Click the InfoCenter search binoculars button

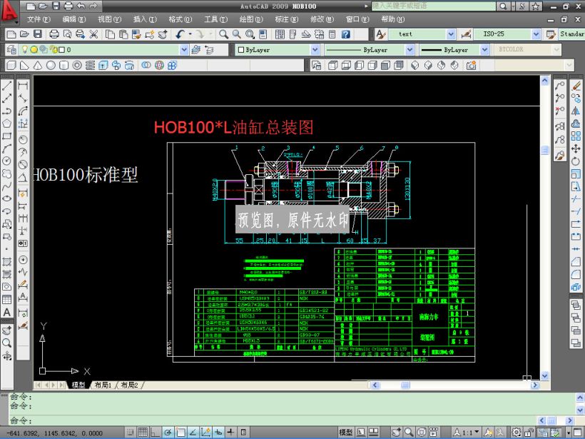click(503, 6)
